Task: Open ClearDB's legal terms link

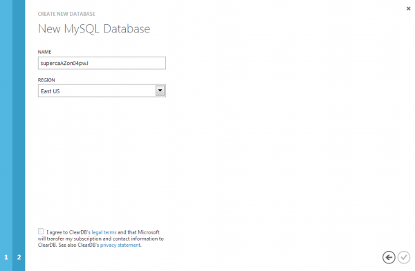Action: (104, 232)
